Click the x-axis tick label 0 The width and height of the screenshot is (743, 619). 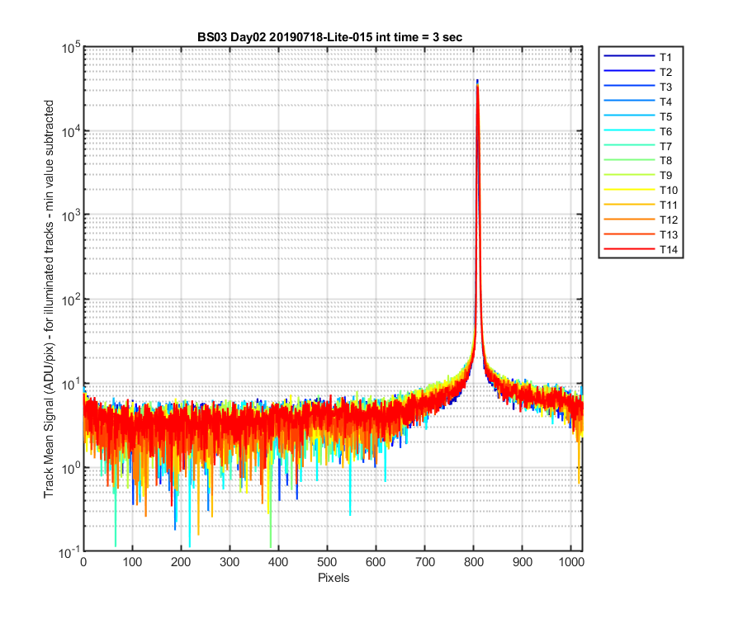tap(84, 562)
